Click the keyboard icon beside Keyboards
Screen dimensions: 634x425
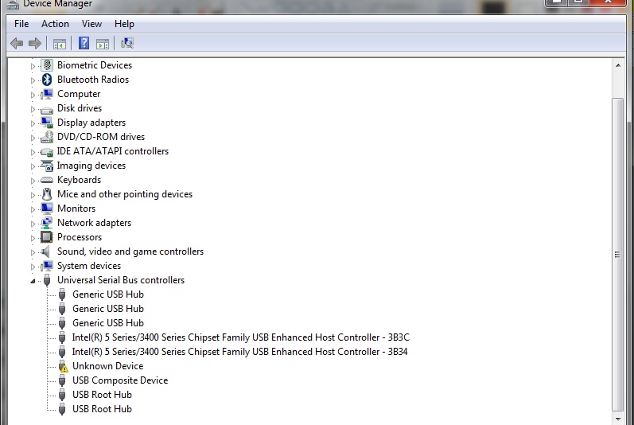[x=47, y=180]
